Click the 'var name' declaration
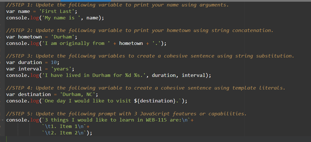Image resolution: width=311 pixels, height=142 pixels. pyautogui.click(x=18, y=12)
